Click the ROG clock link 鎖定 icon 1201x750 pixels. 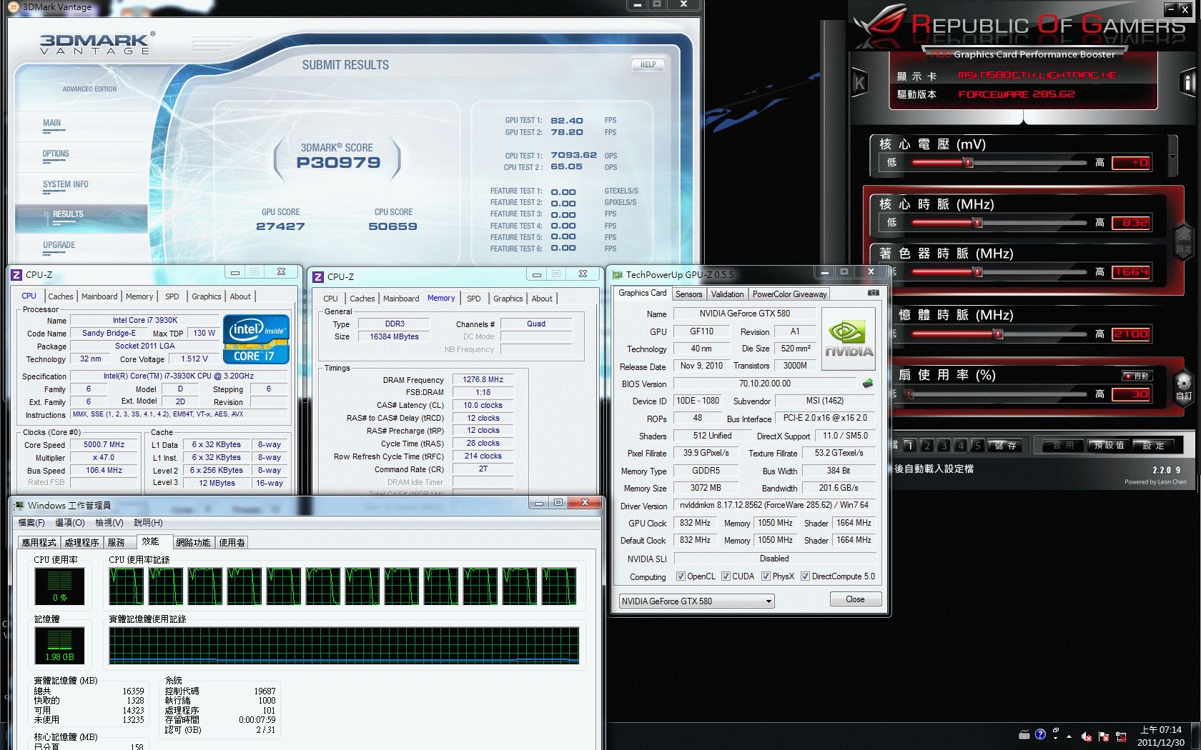[1184, 241]
